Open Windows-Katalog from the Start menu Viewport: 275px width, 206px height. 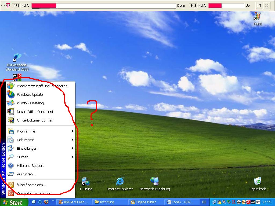(41, 103)
